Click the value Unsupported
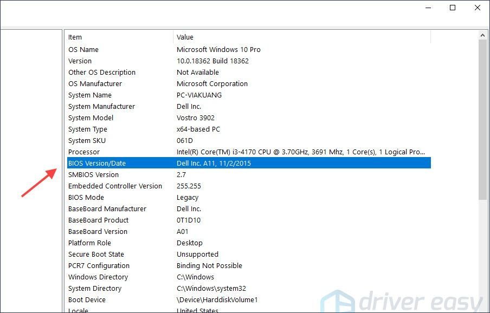 (x=197, y=255)
